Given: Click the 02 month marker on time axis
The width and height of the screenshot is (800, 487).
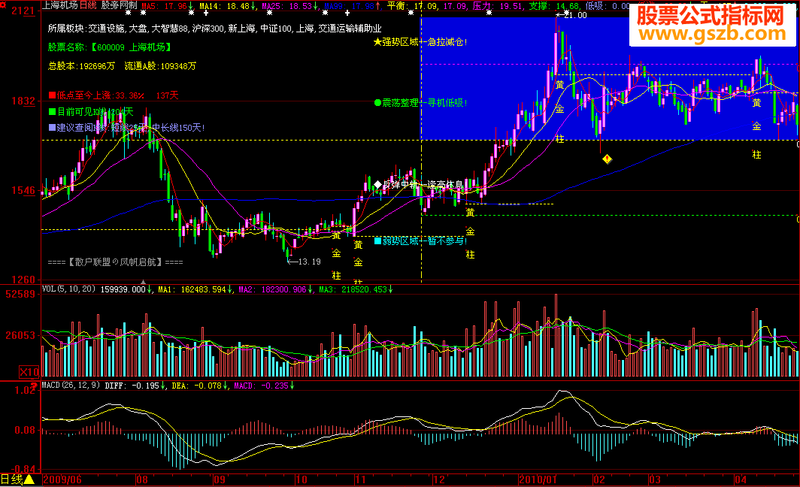Looking at the screenshot, I should tap(599, 480).
